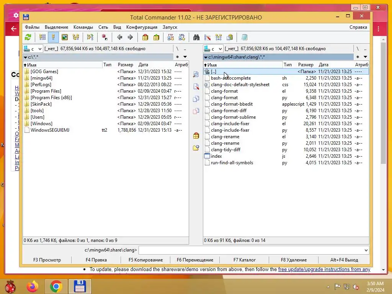Open the Сеть menu

point(103,27)
